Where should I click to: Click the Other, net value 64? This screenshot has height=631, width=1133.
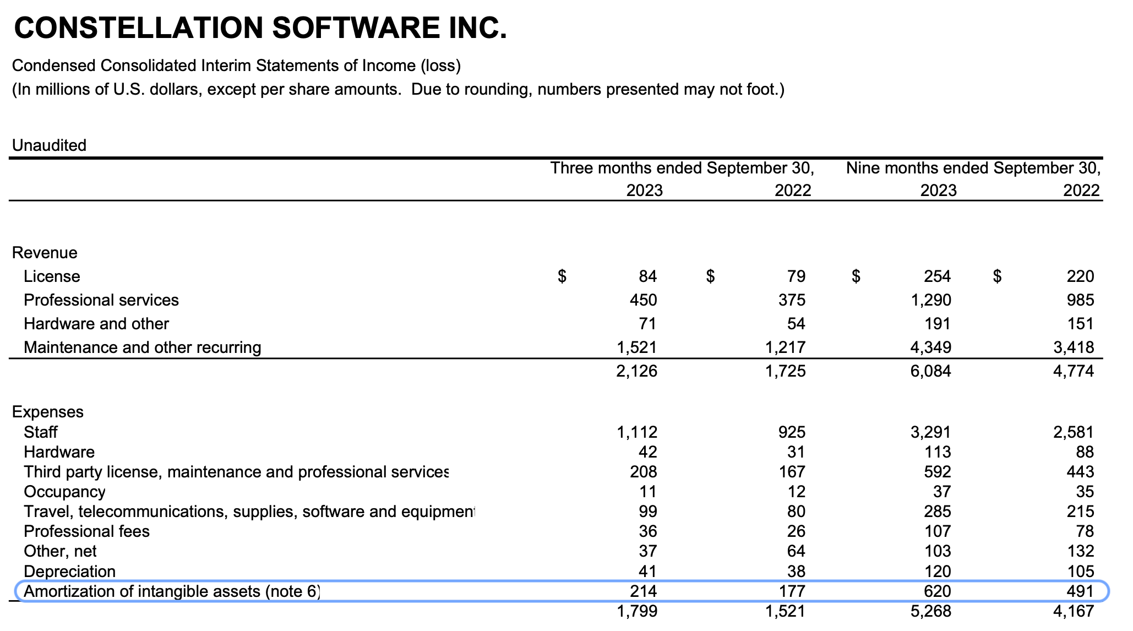796,551
